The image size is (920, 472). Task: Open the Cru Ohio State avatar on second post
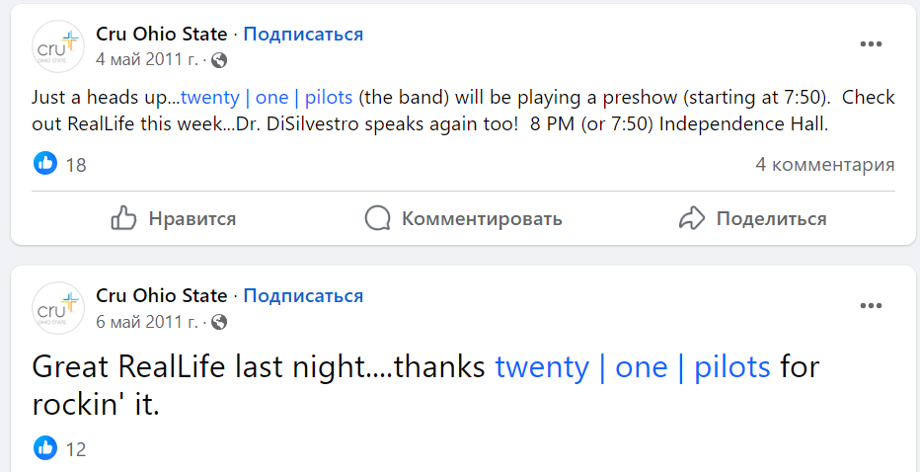coord(57,308)
